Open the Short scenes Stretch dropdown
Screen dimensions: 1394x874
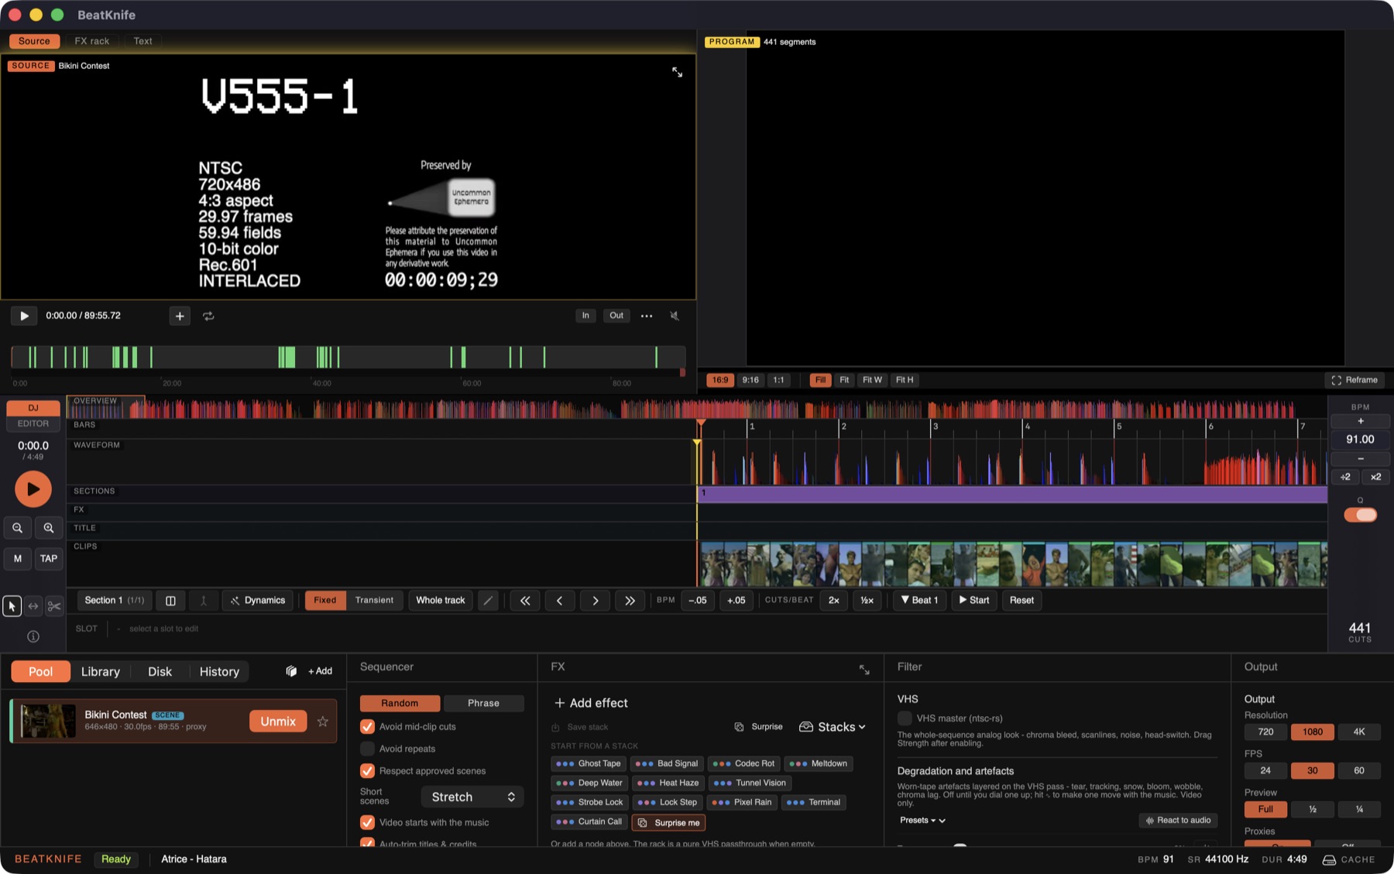click(472, 797)
